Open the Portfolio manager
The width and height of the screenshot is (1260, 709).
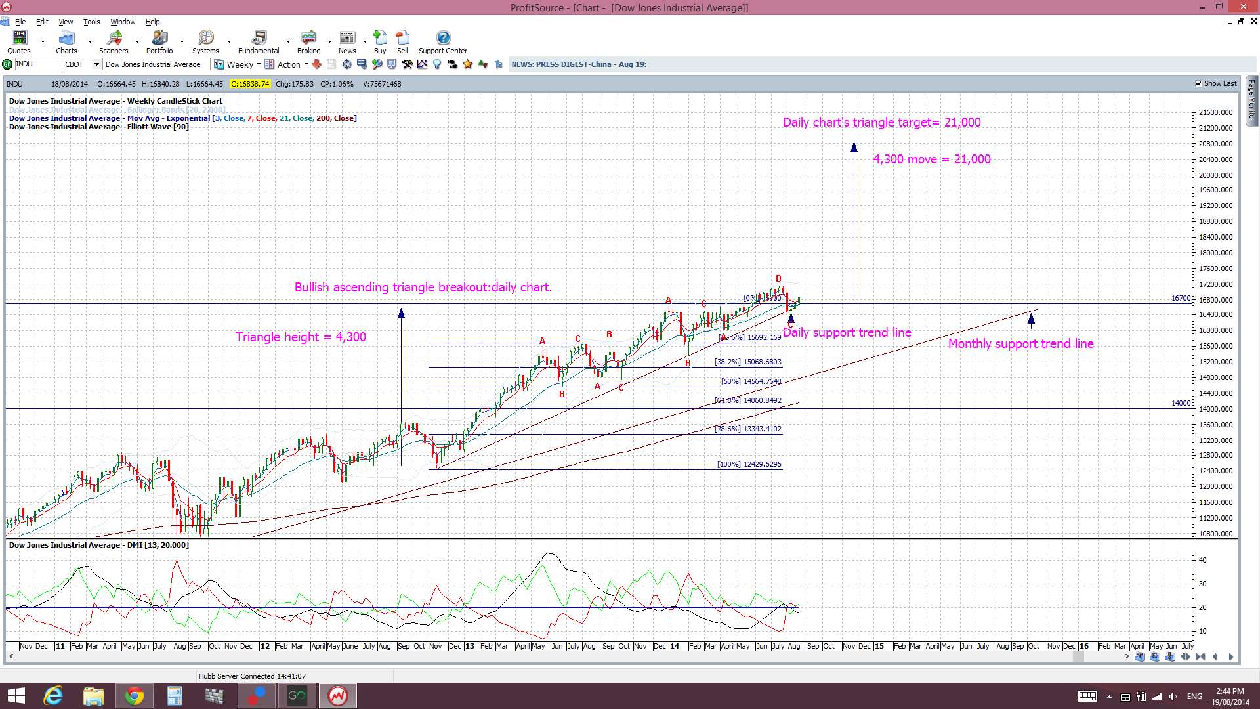tap(159, 42)
